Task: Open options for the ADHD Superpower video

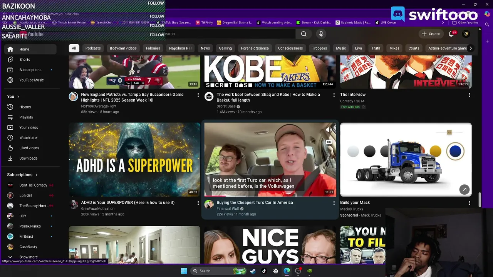Action: click(198, 203)
